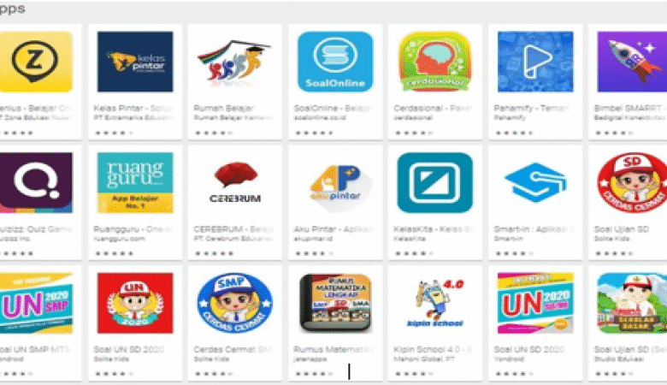Tap the Pahamify play icon
Viewport: 667px width, 385px height.
click(x=535, y=62)
